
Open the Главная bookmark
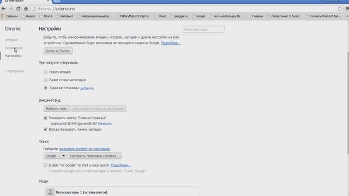pos(256,16)
